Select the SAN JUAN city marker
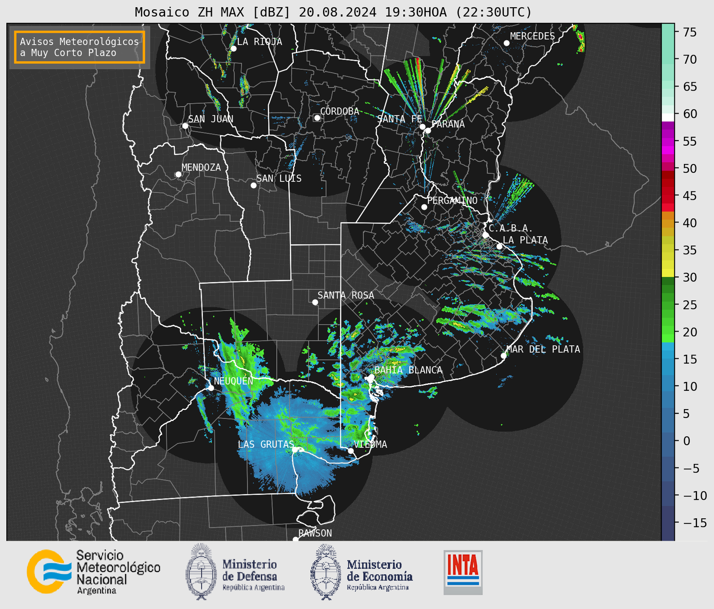The height and width of the screenshot is (609, 714). 185,126
